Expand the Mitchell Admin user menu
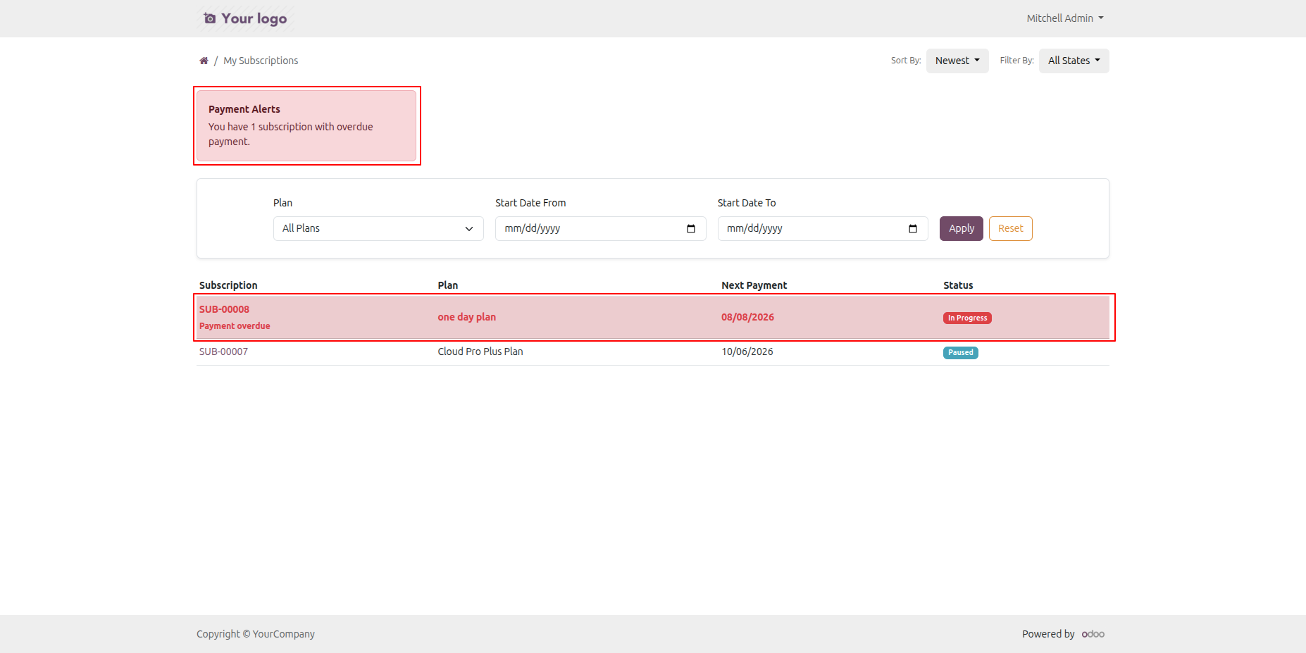The image size is (1306, 653). [x=1064, y=18]
